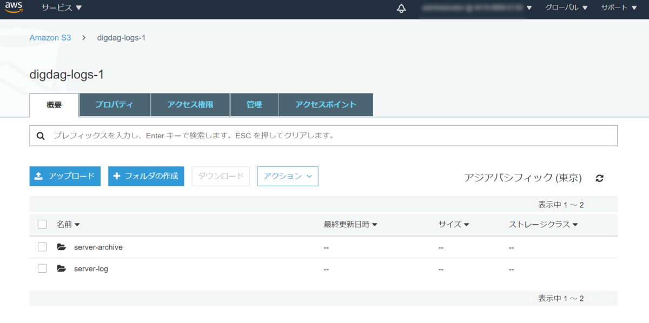Click the digdag-logs-1 bucket heading
The height and width of the screenshot is (323, 649).
pos(67,75)
